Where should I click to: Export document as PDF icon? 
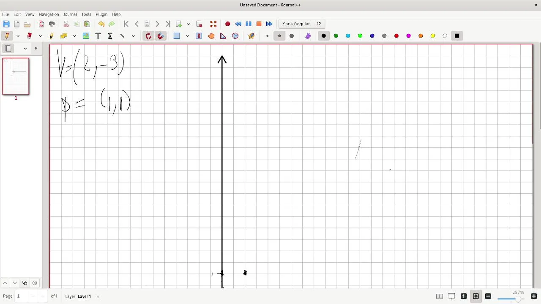coord(41,24)
